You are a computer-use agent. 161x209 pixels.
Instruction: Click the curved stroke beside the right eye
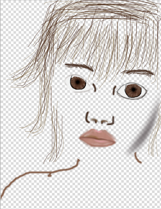(114, 90)
